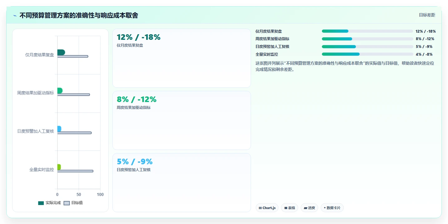Click the 仅月度结果复盘 caption in the first card
This screenshot has width=448, height=224.
(x=130, y=45)
